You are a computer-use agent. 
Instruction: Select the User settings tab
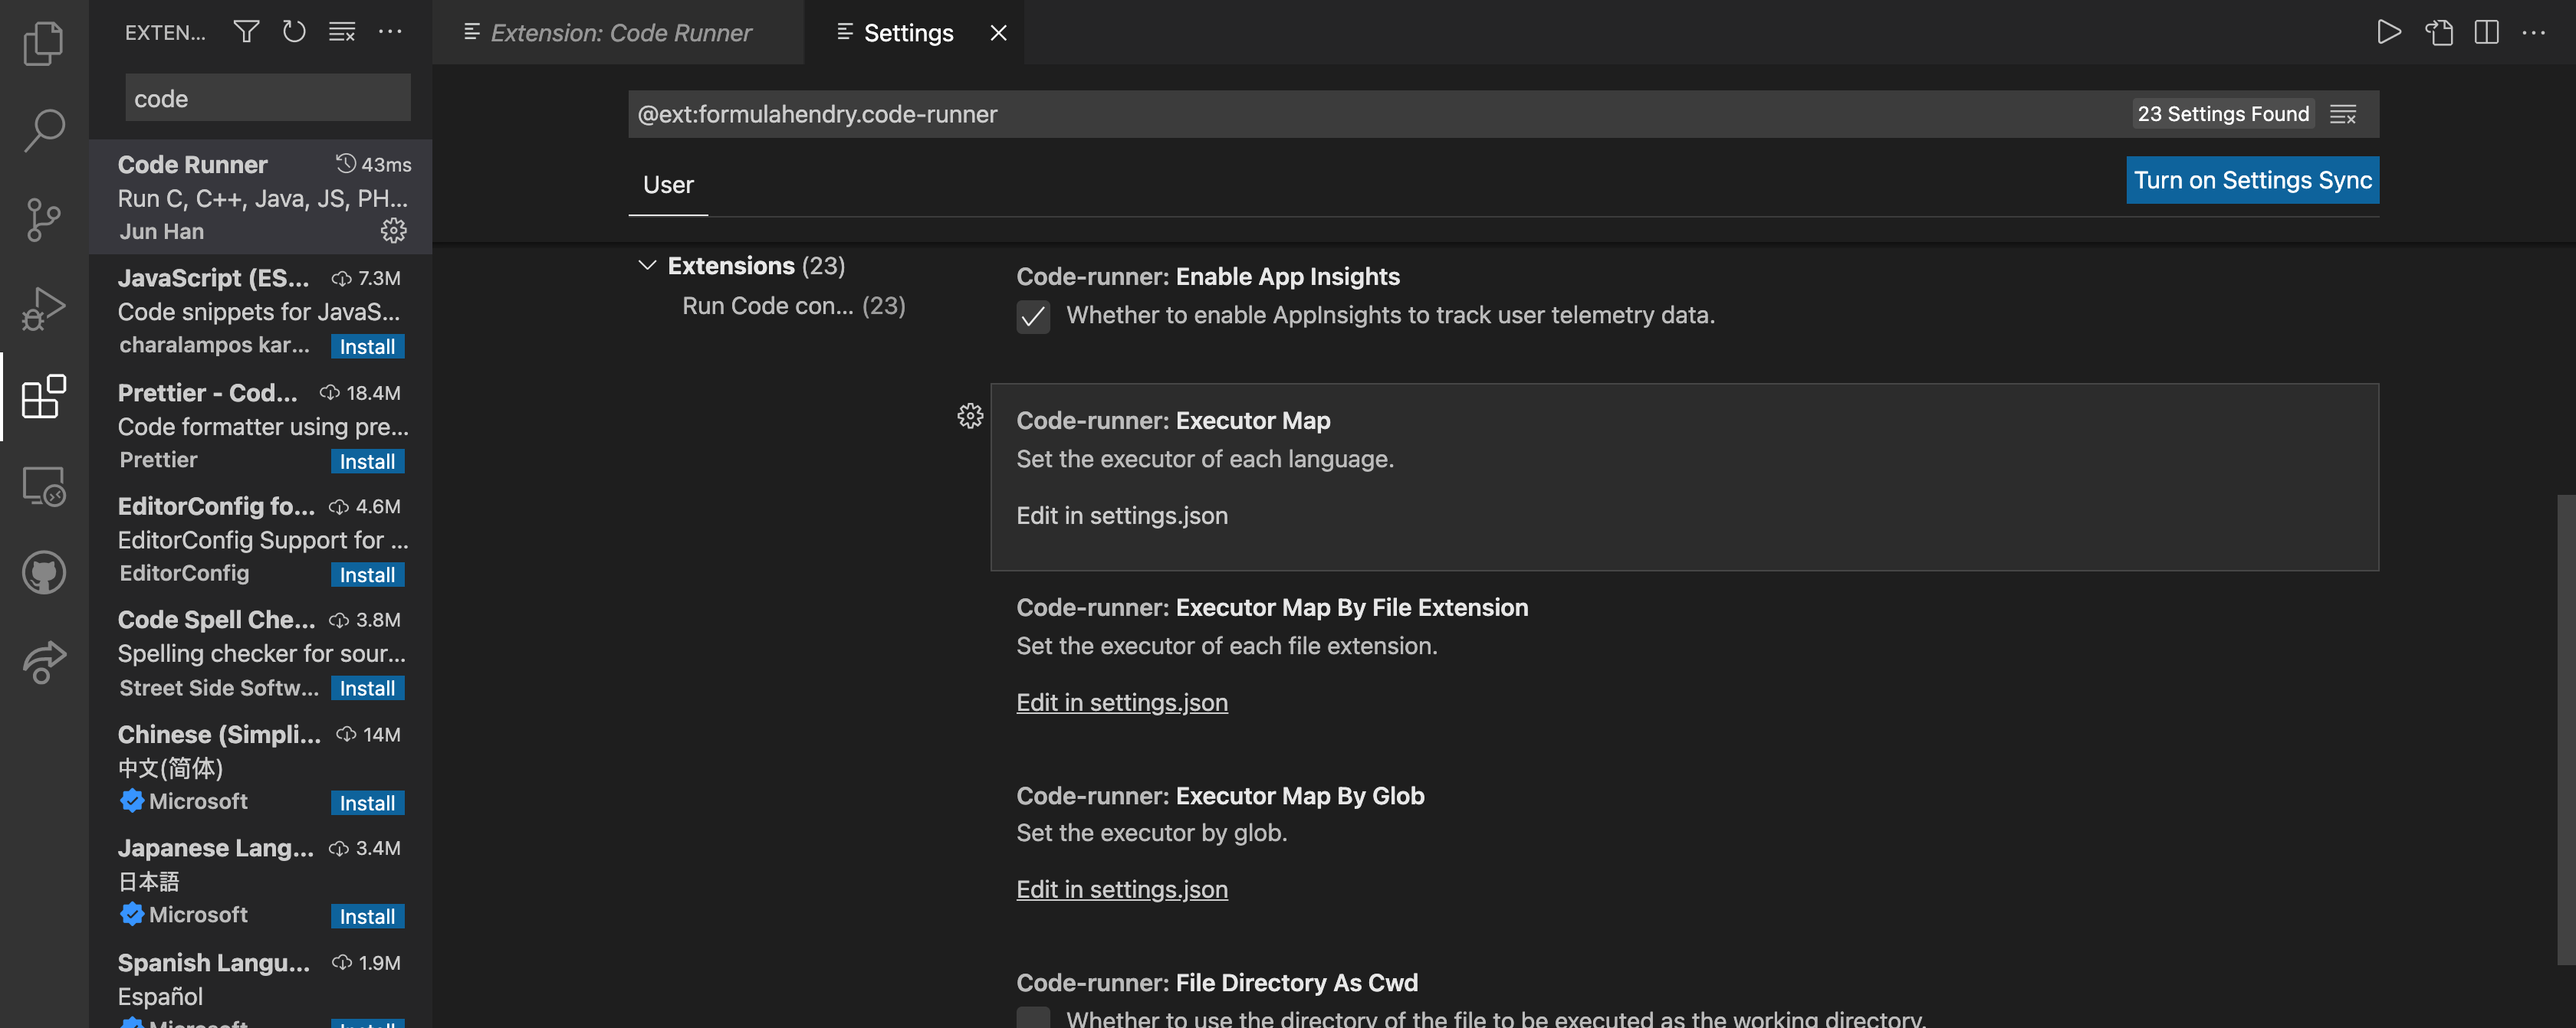point(667,185)
